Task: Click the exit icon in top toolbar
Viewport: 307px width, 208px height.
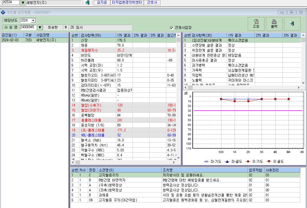Action: point(88,2)
